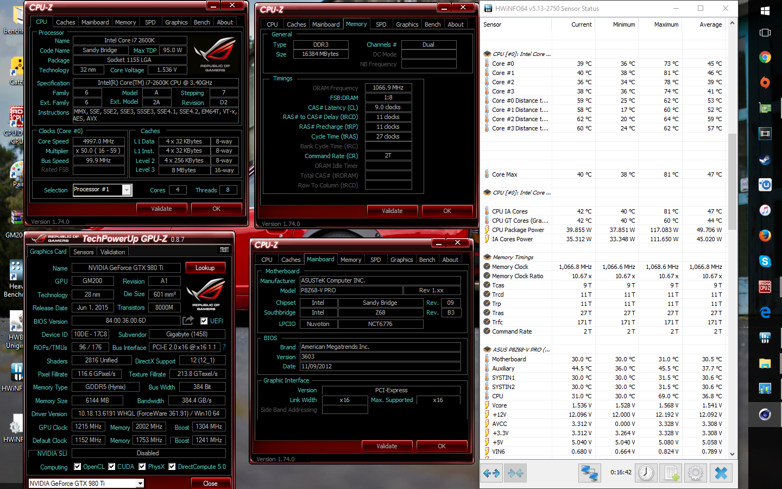Image resolution: width=782 pixels, height=489 pixels.
Task: Click the BIOS Version 3603 field
Action: [380, 357]
